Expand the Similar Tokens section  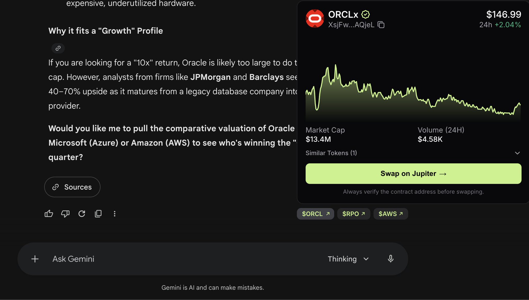[517, 153]
